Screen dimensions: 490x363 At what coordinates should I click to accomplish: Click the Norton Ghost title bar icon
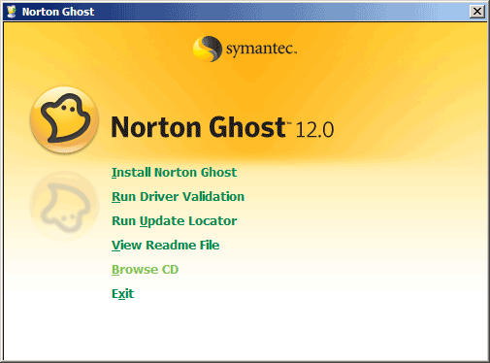(12, 12)
